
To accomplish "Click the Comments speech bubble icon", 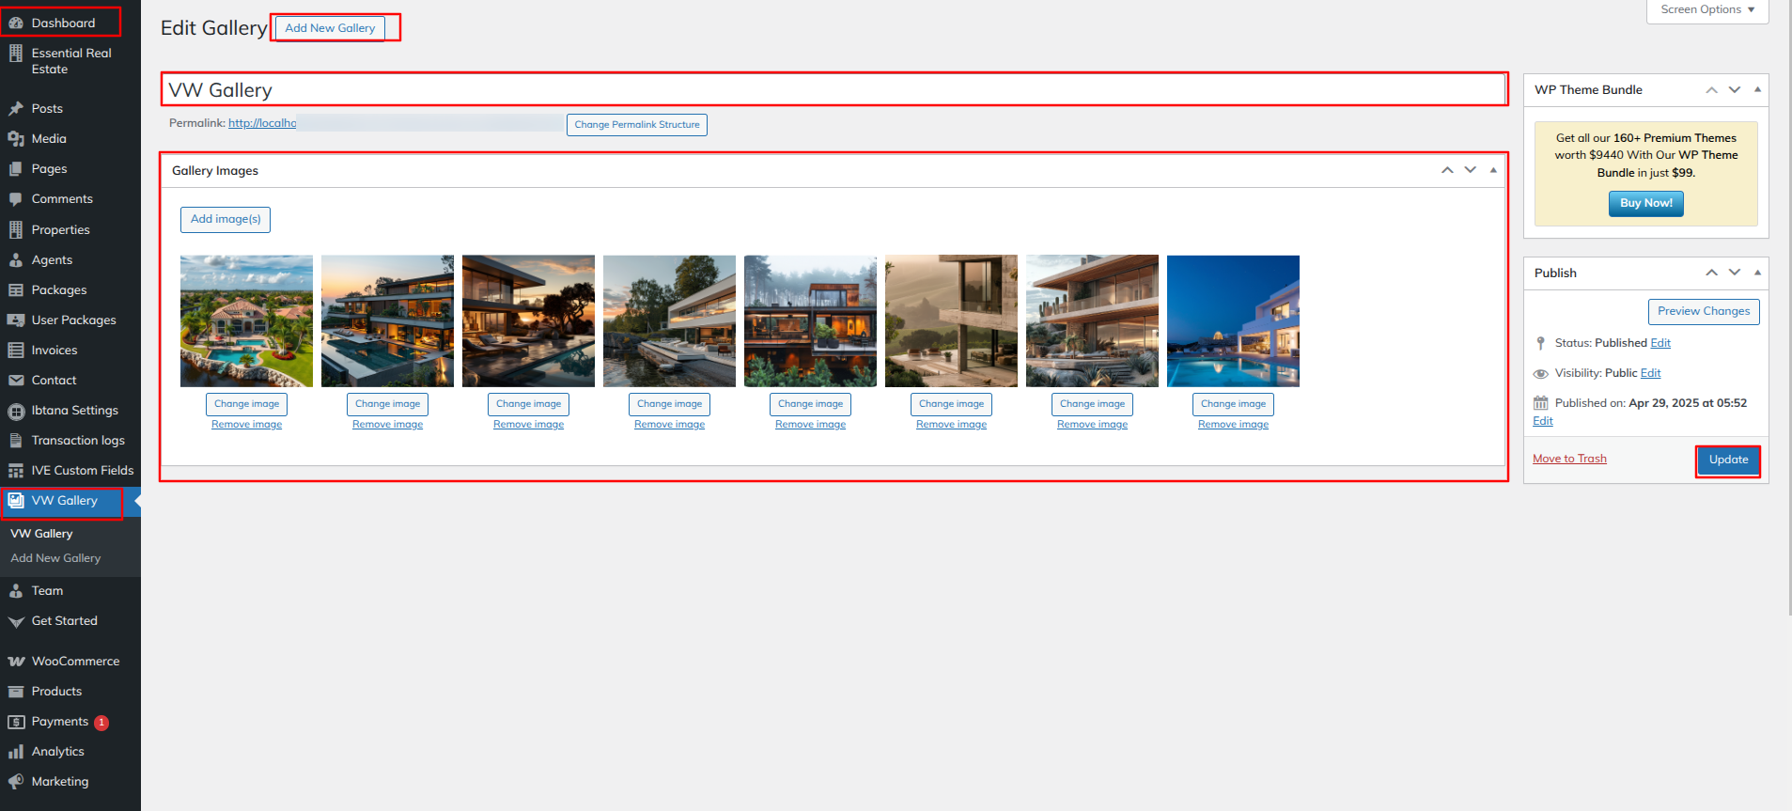I will pos(16,199).
